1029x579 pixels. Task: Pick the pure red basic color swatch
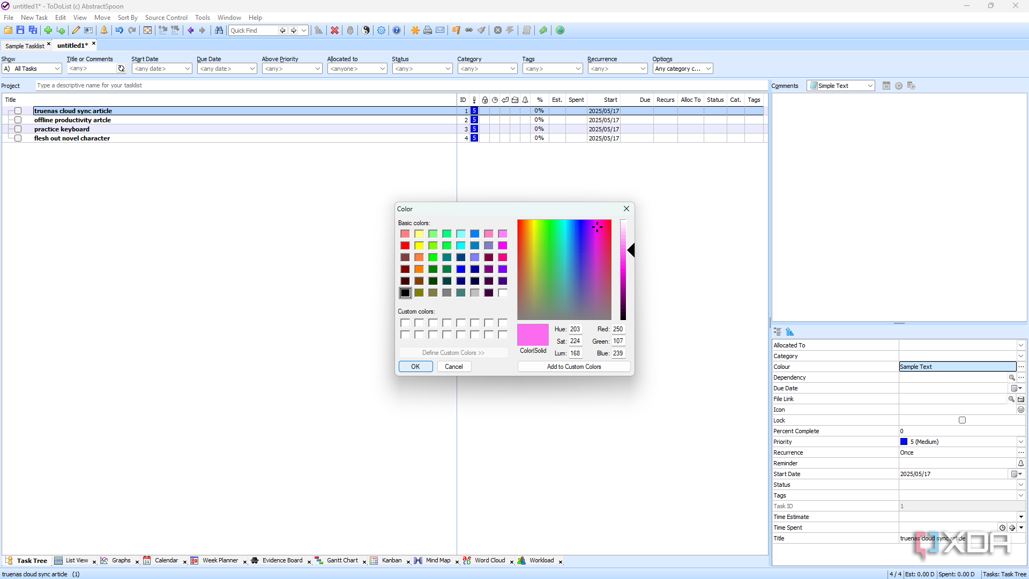405,246
